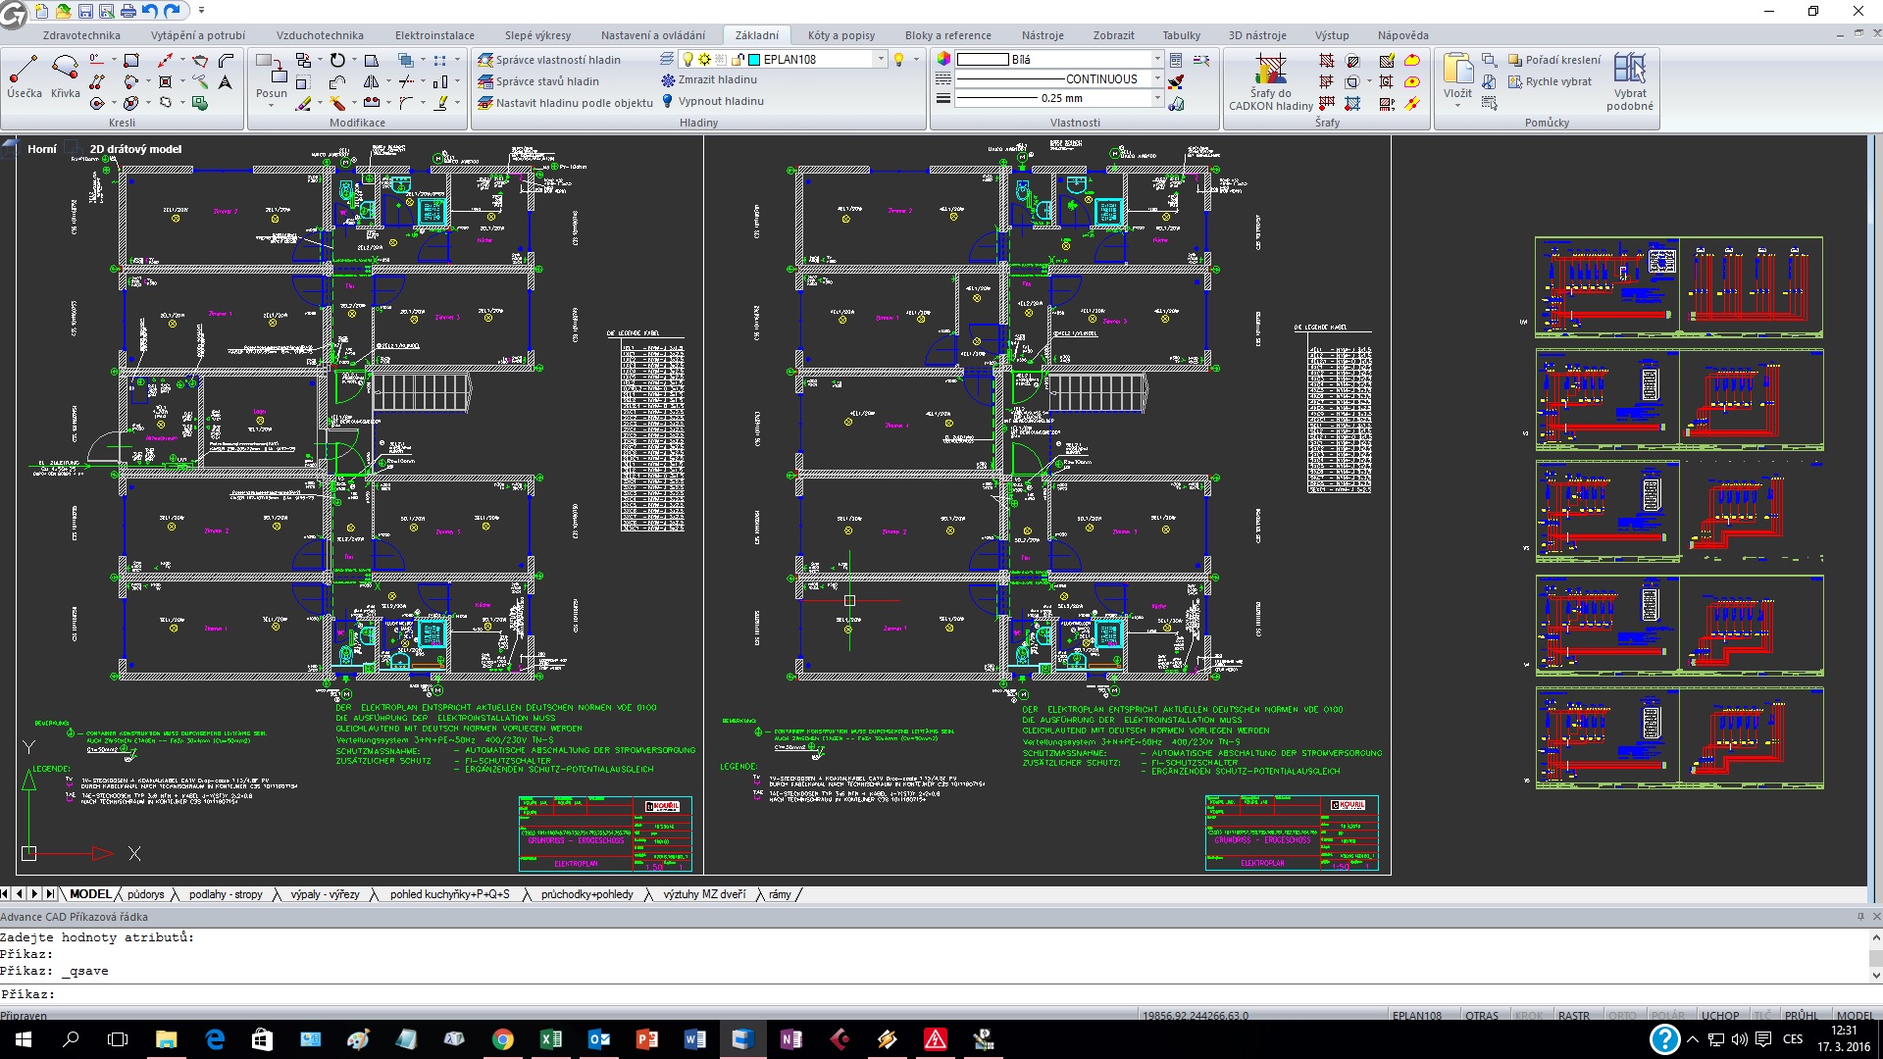Click the Redo arrow icon
This screenshot has width=1883, height=1059.
pyautogui.click(x=173, y=11)
